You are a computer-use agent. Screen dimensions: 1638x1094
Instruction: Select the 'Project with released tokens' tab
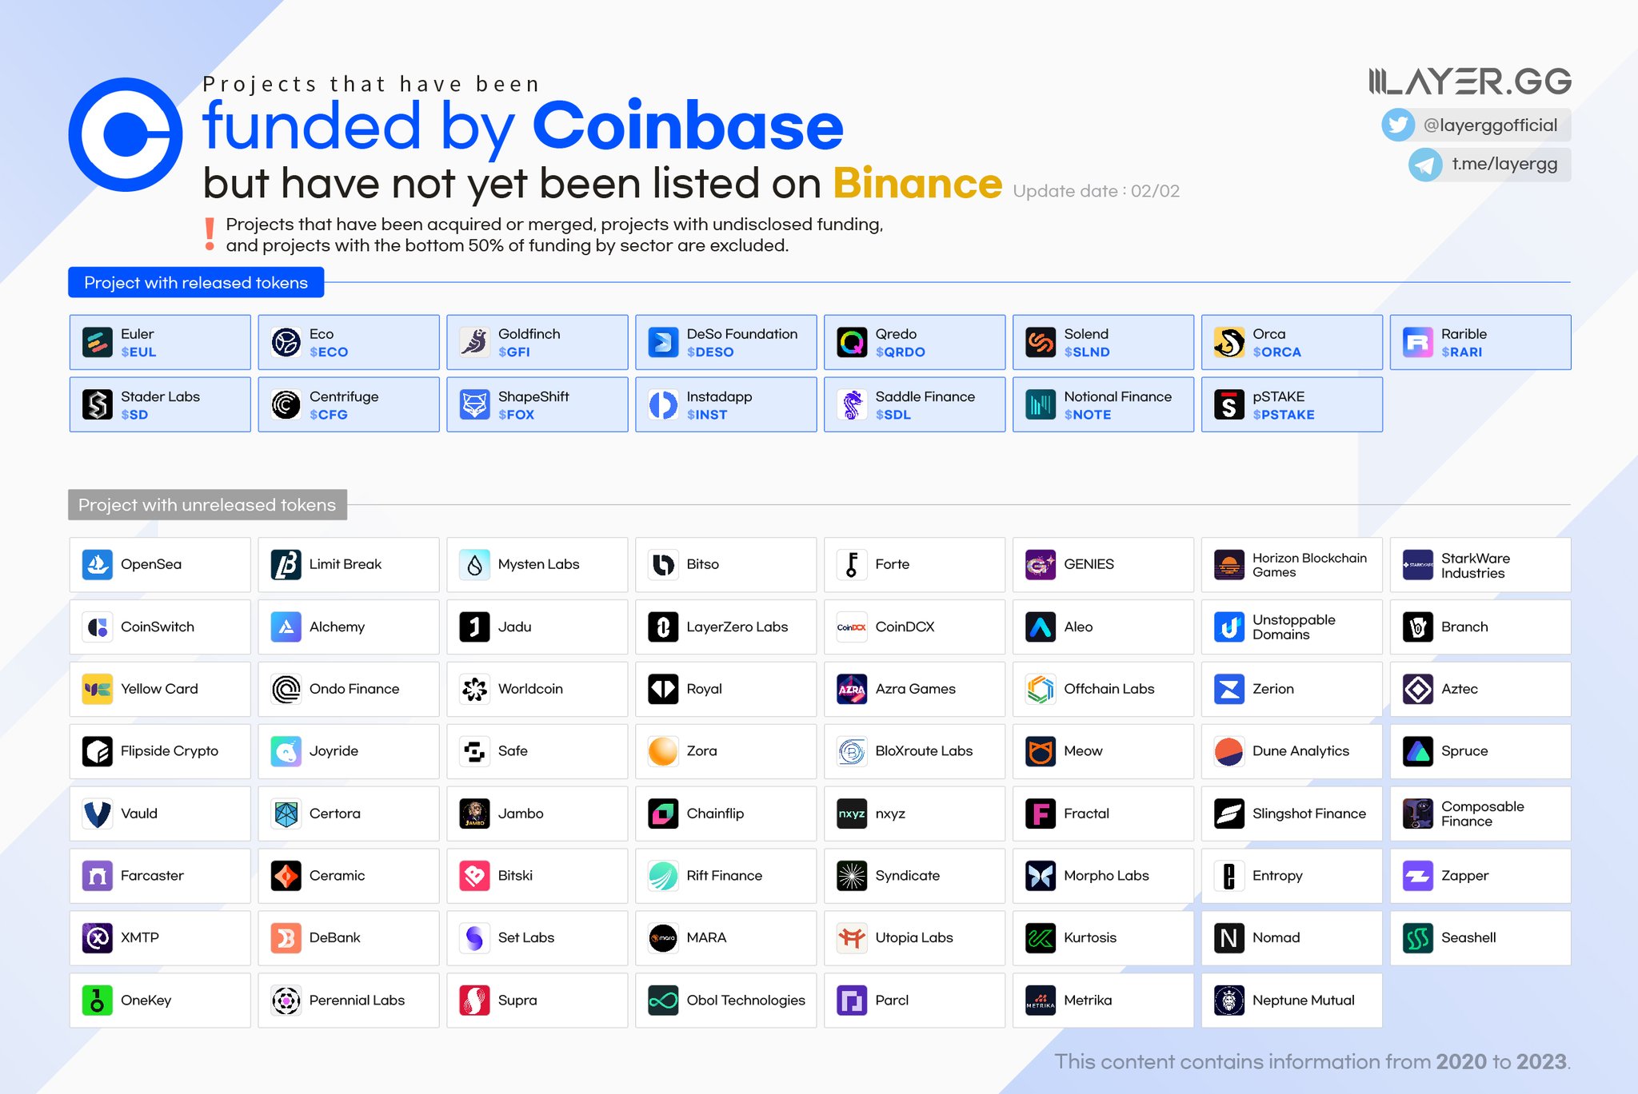[196, 283]
